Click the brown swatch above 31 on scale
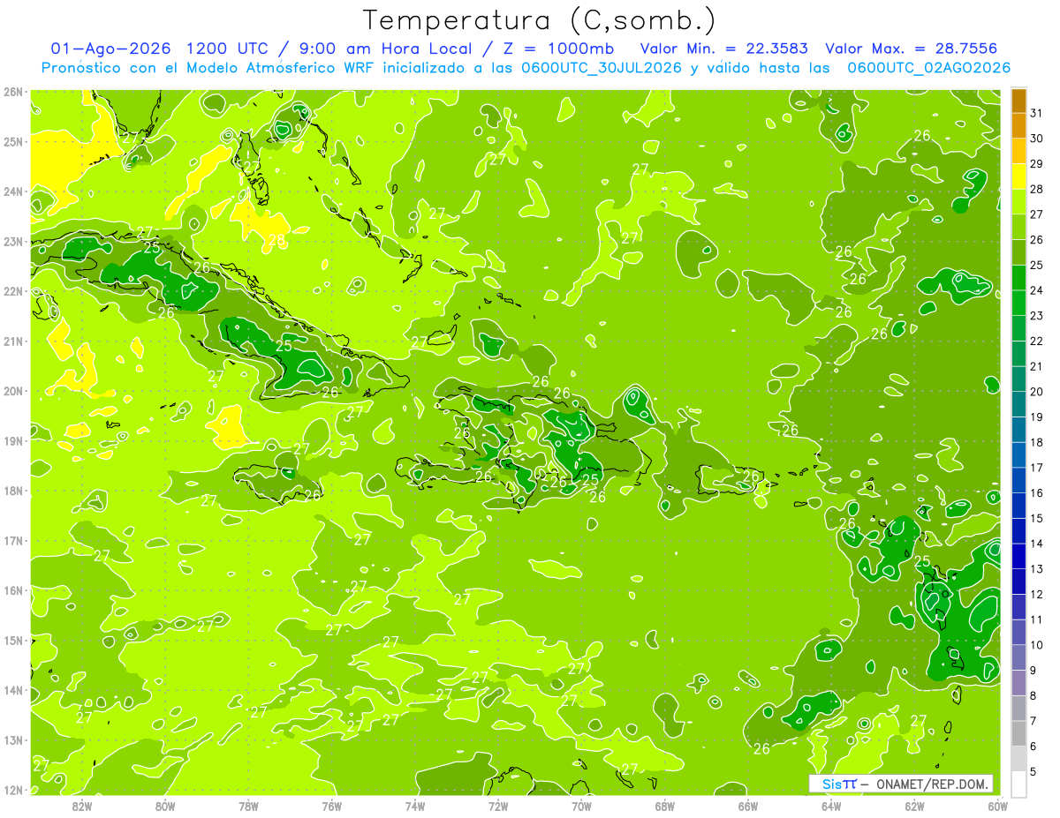This screenshot has width=1060, height=818. tap(1018, 101)
